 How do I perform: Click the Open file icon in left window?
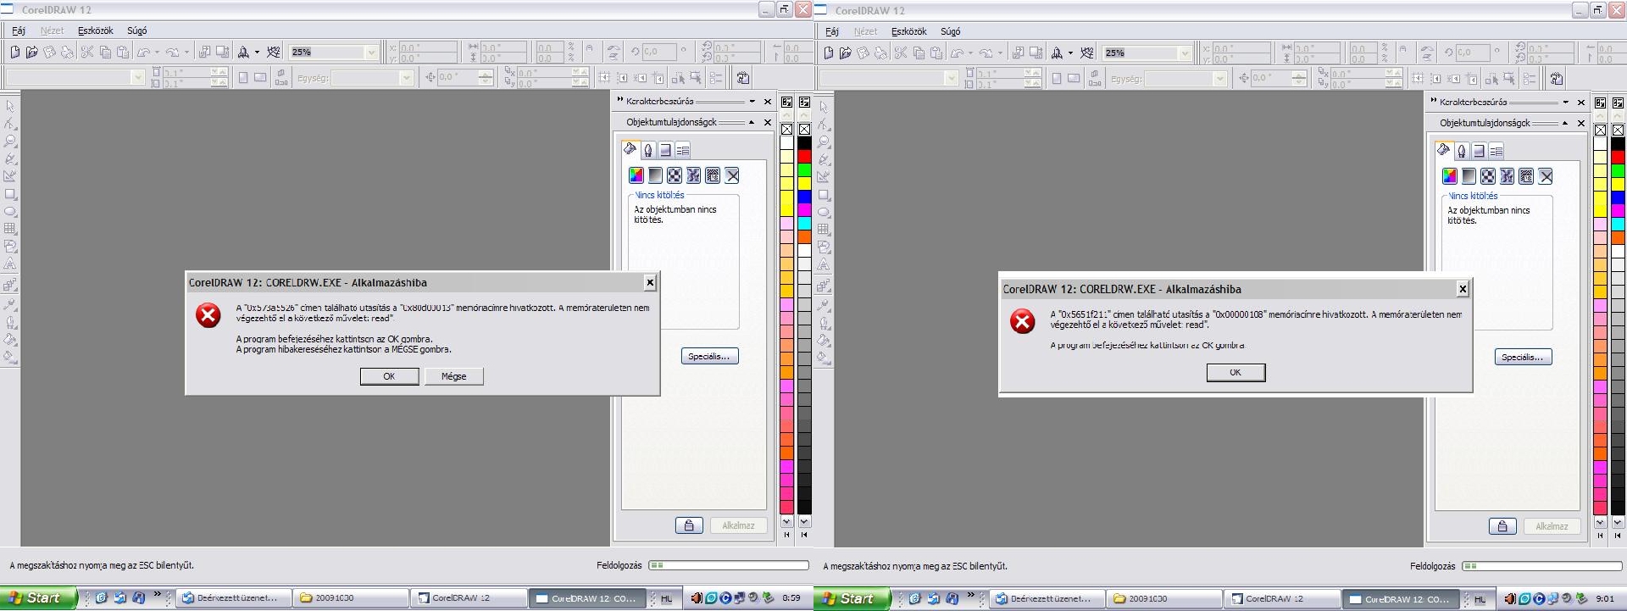click(32, 52)
